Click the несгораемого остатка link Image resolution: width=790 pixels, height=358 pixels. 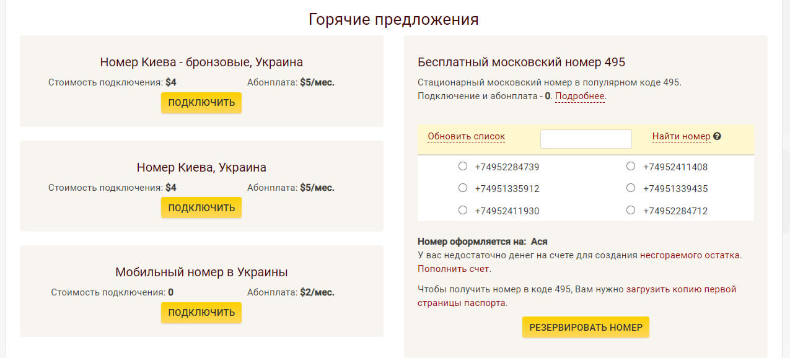690,255
